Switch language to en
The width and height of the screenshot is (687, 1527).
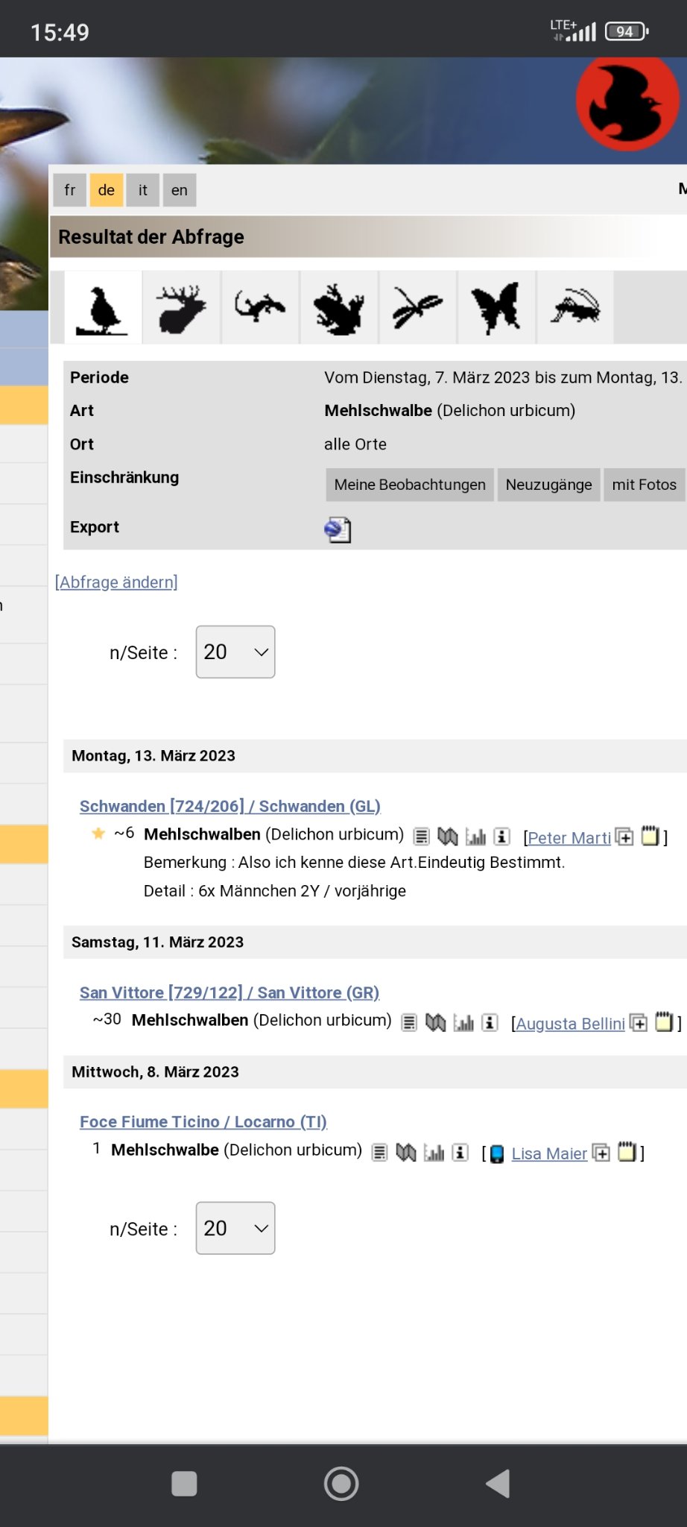click(180, 190)
